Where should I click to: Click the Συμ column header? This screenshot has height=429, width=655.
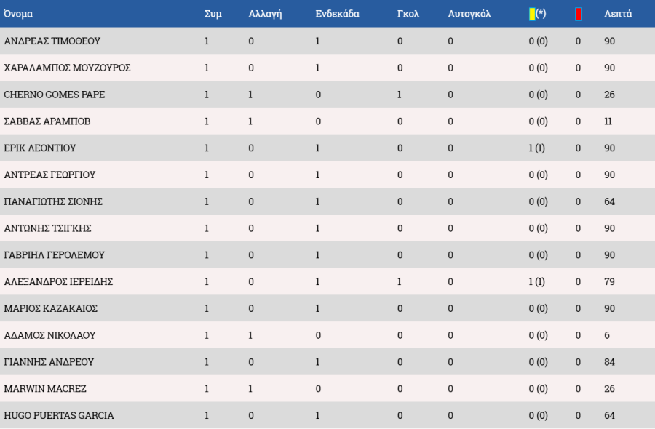point(213,14)
